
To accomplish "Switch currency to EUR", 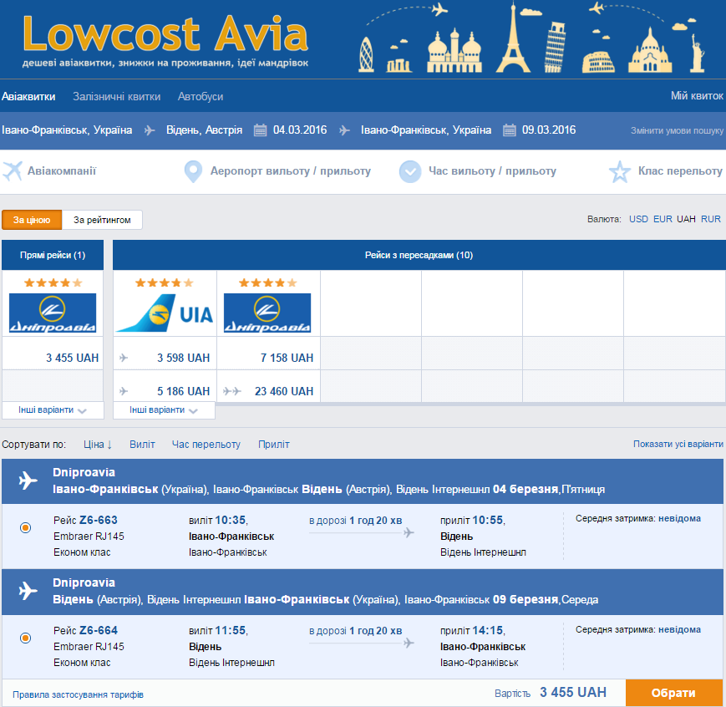I will tap(663, 219).
